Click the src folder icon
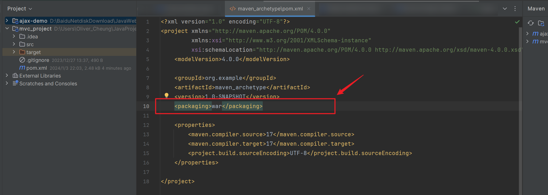This screenshot has height=195, width=548. 22,44
